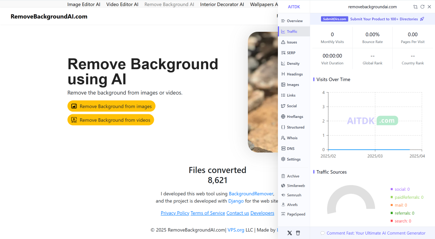This screenshot has width=435, height=239.
Task: Click the crop/screenshot icon in AITDK header
Action: point(415,7)
